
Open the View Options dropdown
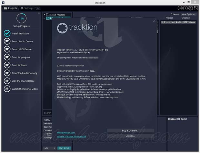point(188,14)
